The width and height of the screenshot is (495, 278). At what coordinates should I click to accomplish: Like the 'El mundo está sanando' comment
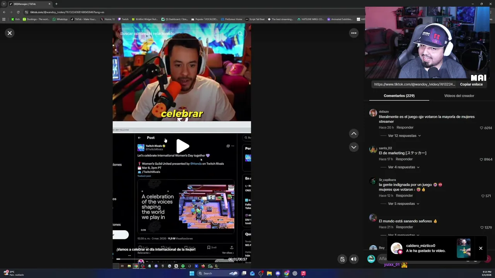coord(481,228)
